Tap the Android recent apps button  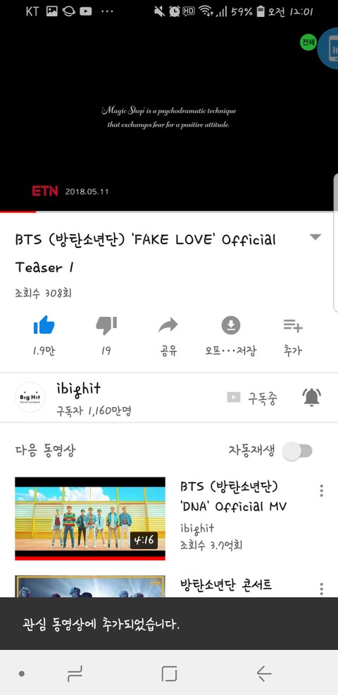point(75,674)
